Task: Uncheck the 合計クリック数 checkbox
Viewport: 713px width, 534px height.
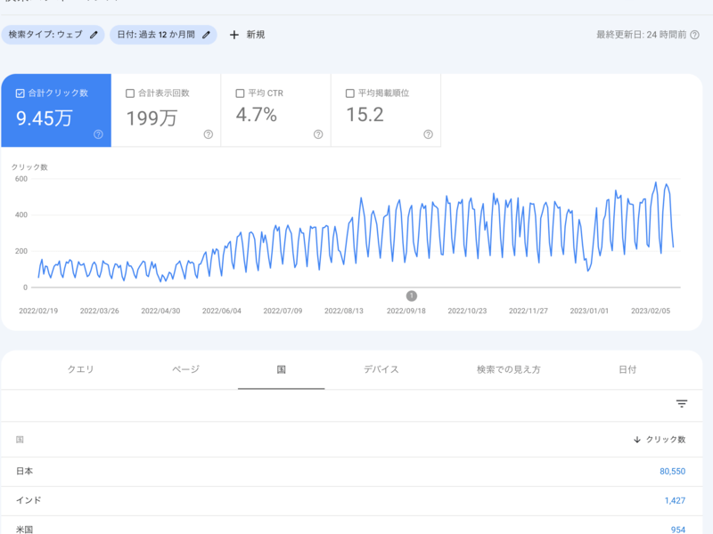Action: coord(20,93)
